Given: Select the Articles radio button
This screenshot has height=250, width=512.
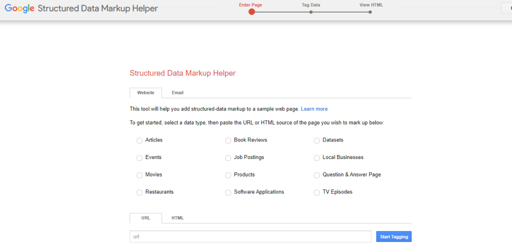Looking at the screenshot, I should click(x=140, y=140).
